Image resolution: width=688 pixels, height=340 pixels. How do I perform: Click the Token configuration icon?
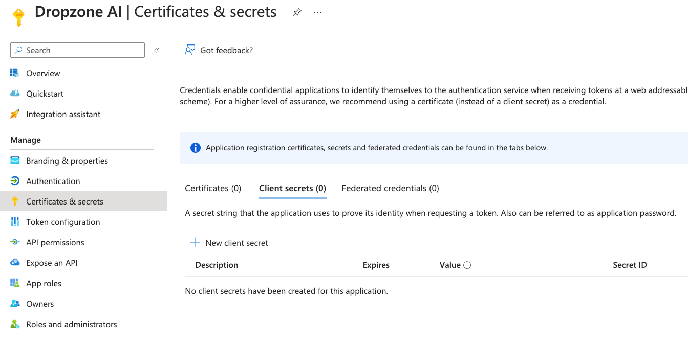pyautogui.click(x=15, y=222)
